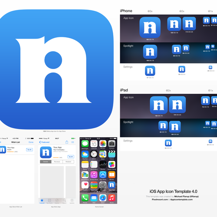Select the Search magnifier tab
This screenshot has width=217, height=217.
pos(64,201)
